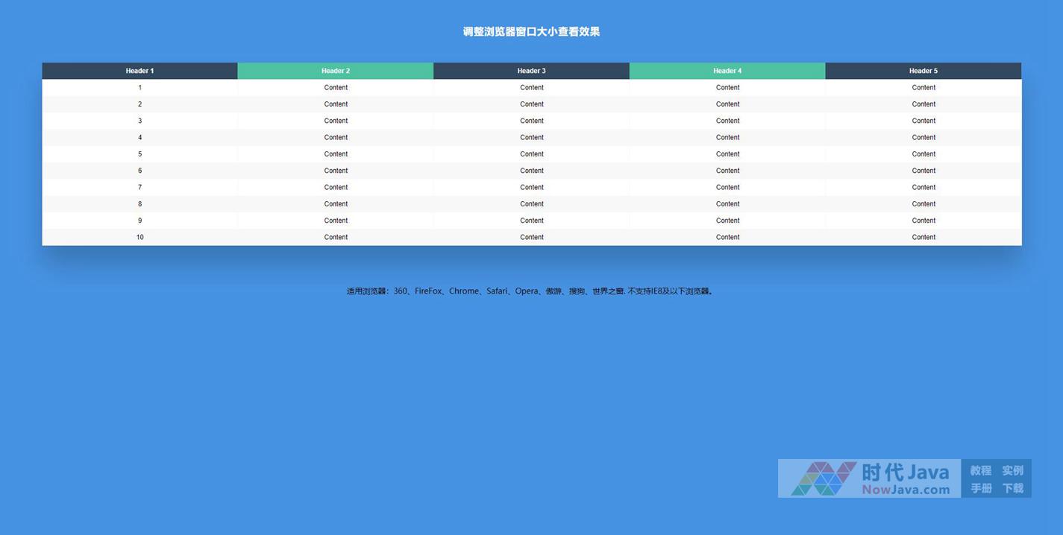Screen dimensions: 1063x535
Task: Open the 下载 link in the watermark
Action: pyautogui.click(x=1012, y=488)
